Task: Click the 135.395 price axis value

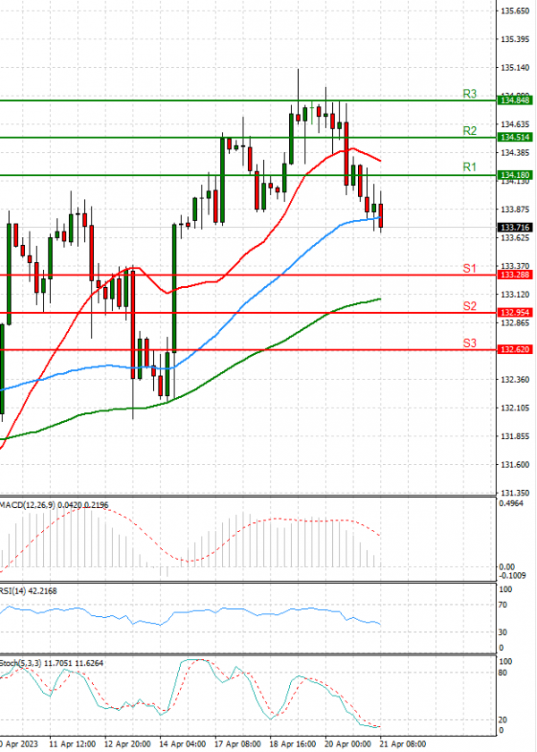Action: [x=515, y=39]
